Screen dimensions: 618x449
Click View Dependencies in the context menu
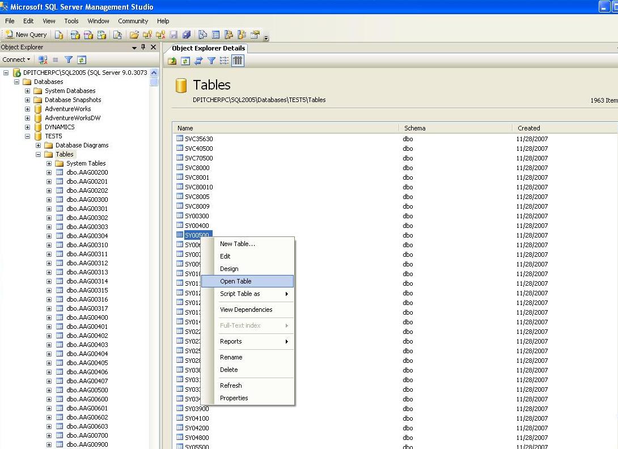[x=248, y=310]
